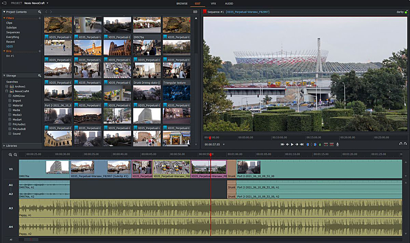Search in Storage panel

coord(39,76)
